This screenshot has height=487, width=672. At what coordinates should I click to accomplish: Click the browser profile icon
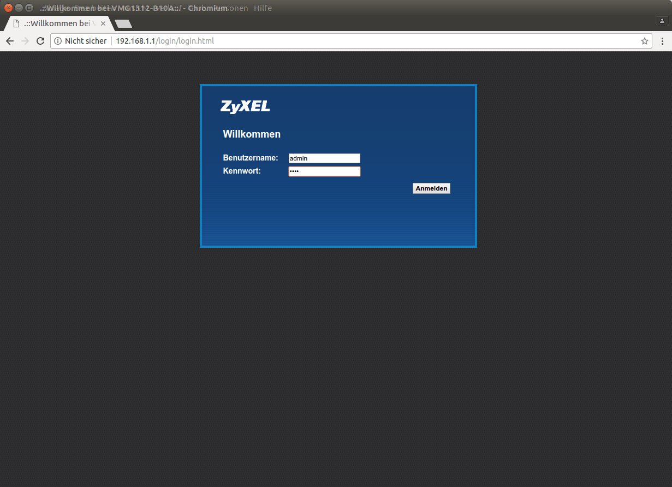[662, 20]
